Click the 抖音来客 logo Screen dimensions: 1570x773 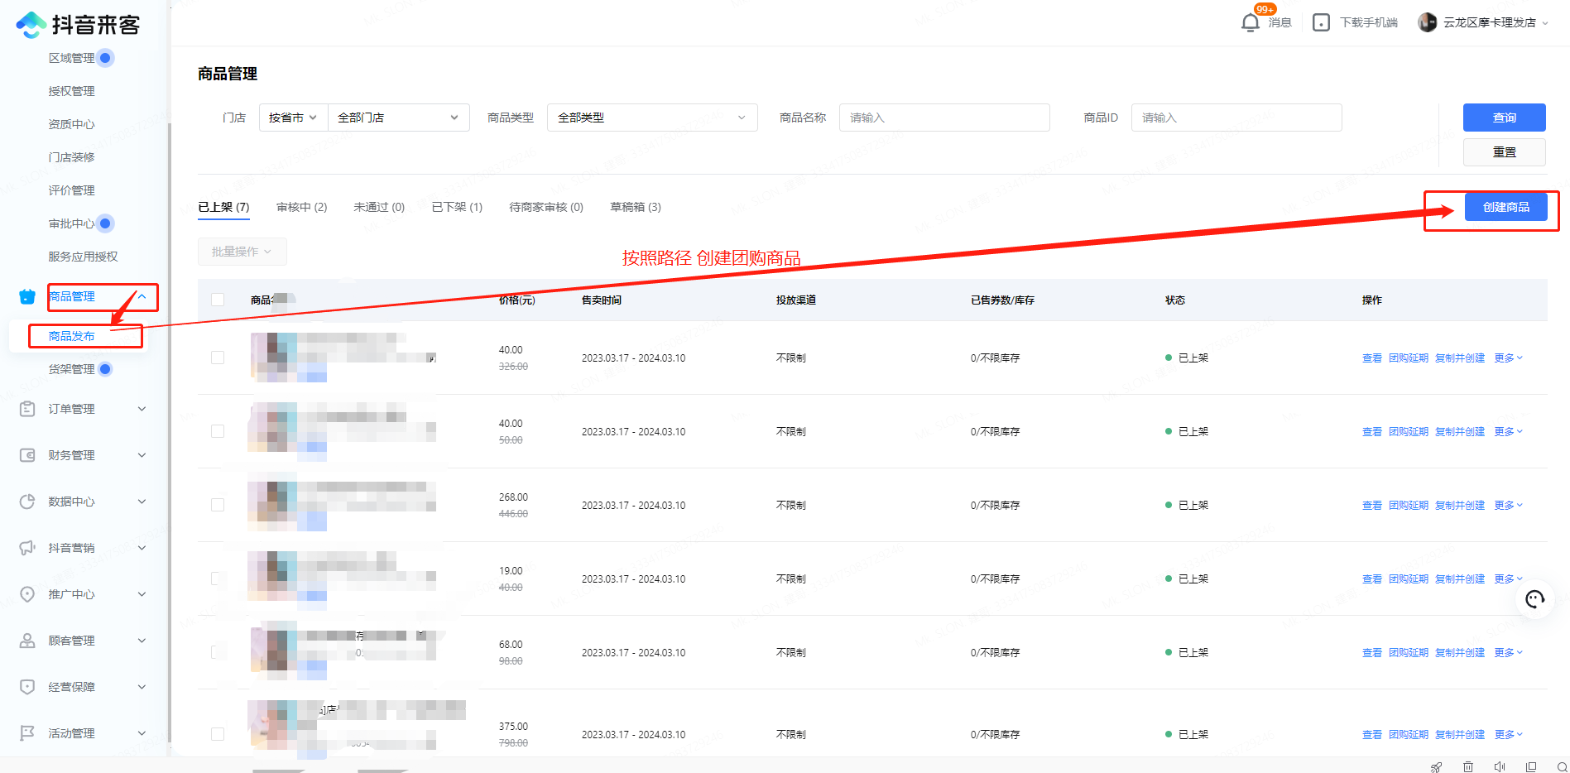[78, 24]
